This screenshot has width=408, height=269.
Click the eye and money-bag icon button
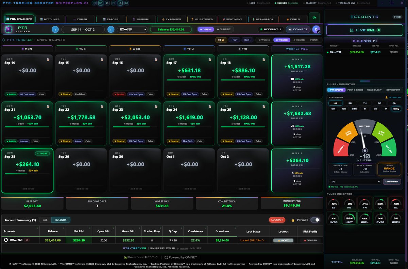[x=221, y=40]
